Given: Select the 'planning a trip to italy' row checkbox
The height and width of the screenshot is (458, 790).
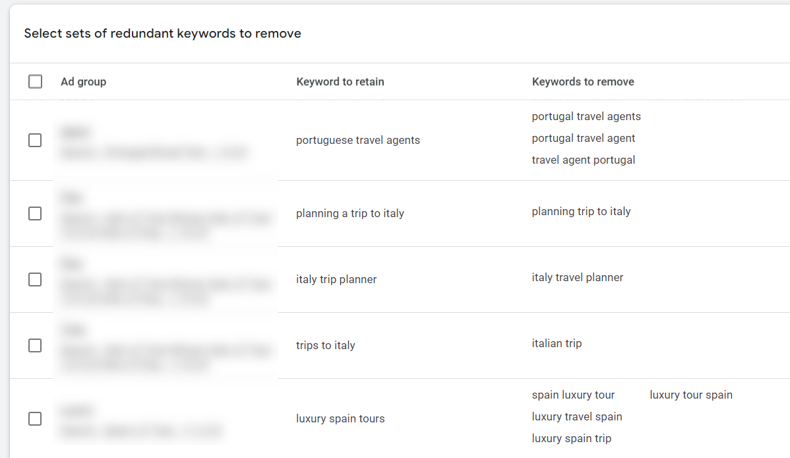Looking at the screenshot, I should pos(36,214).
